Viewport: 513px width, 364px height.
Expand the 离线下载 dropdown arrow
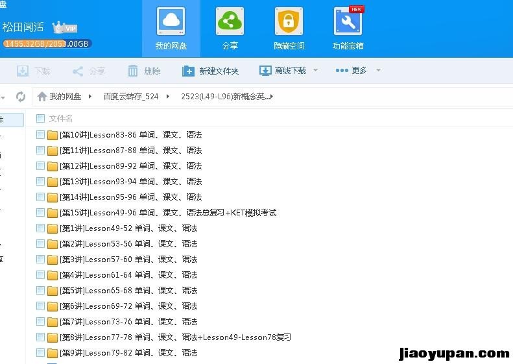click(x=315, y=69)
